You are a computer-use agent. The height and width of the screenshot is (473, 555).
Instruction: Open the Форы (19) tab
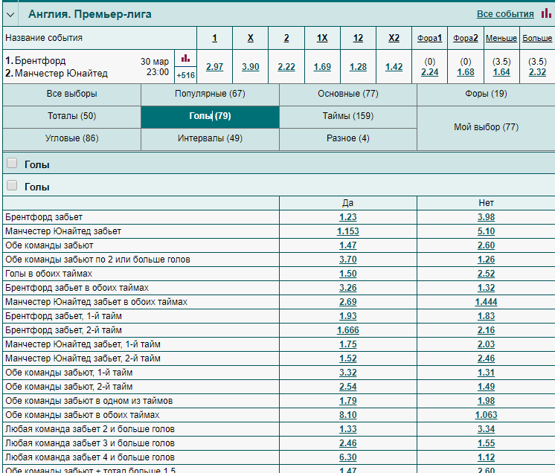click(x=486, y=94)
